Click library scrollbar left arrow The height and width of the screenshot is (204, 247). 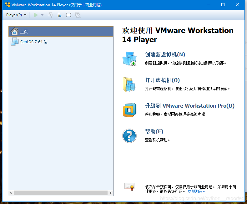point(11,193)
